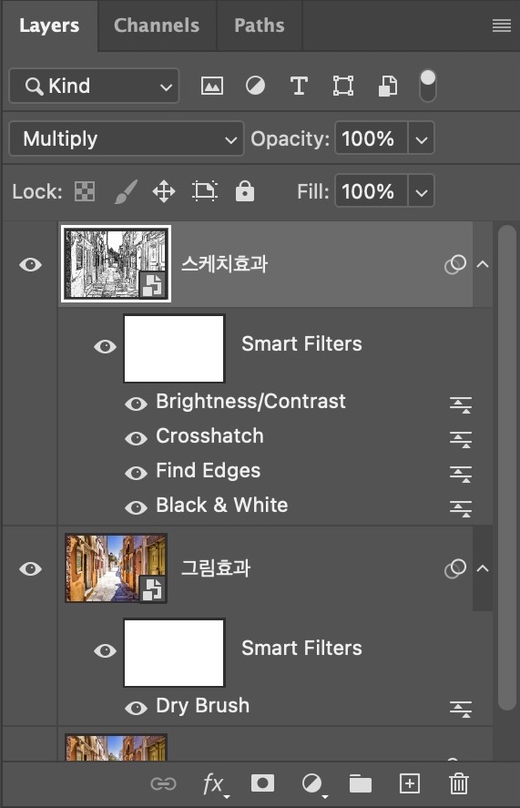Select the Dry Brush filter entry
Image resolution: width=520 pixels, height=808 pixels.
point(202,705)
